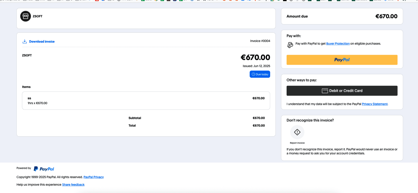Click the large €670.00 invoice amount

click(x=255, y=57)
